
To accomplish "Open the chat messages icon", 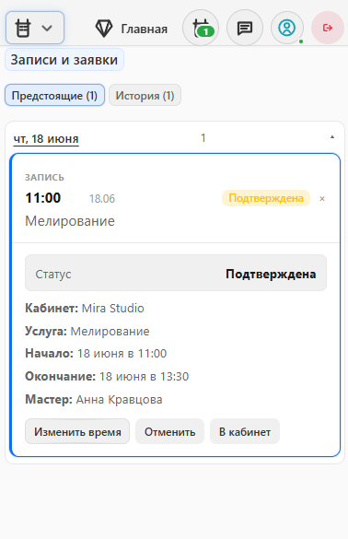I will pyautogui.click(x=245, y=28).
